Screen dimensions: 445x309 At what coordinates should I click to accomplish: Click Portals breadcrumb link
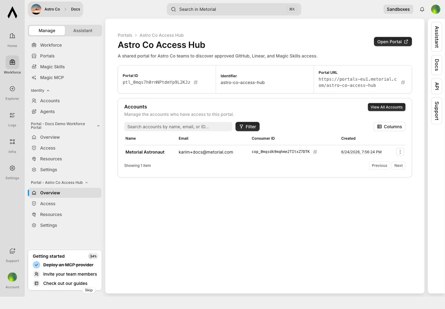click(125, 35)
